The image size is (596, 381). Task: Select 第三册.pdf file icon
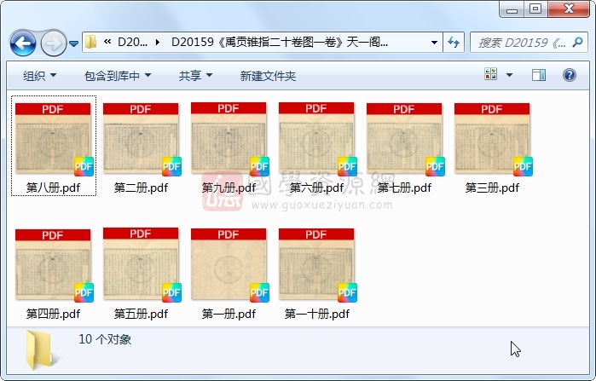coord(493,140)
